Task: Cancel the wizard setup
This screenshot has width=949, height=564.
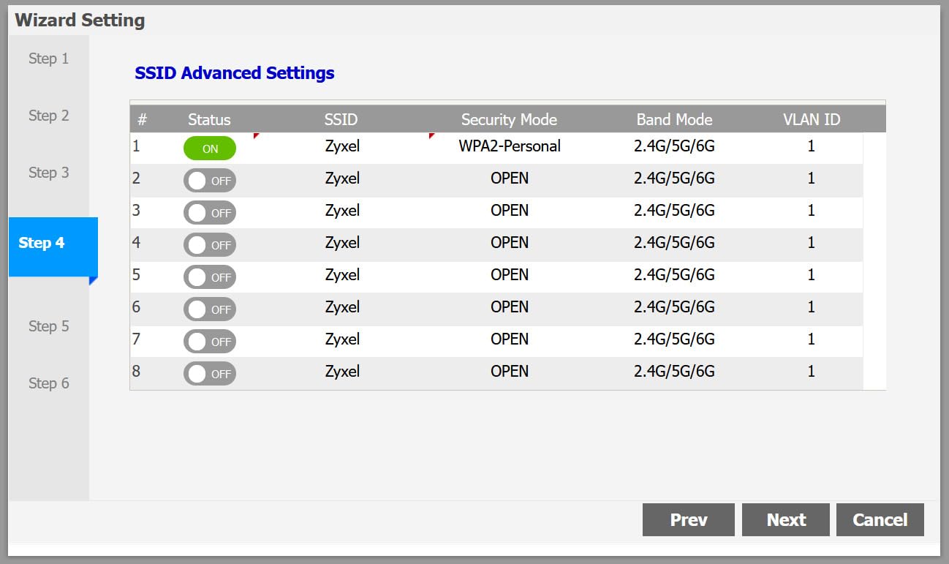Action: 880,519
